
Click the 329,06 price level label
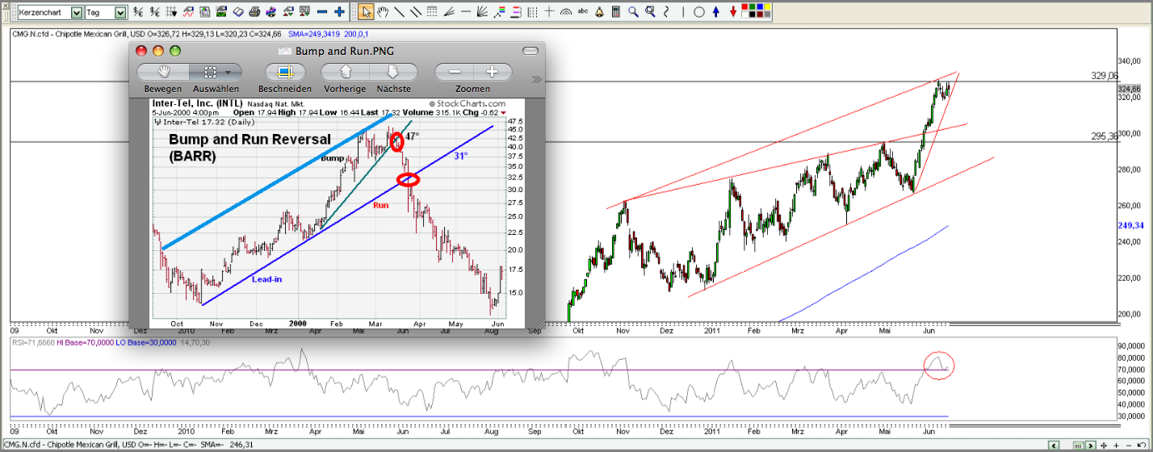click(1104, 75)
